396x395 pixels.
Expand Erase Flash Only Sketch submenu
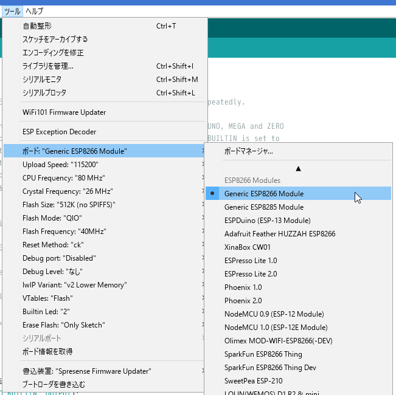104,325
